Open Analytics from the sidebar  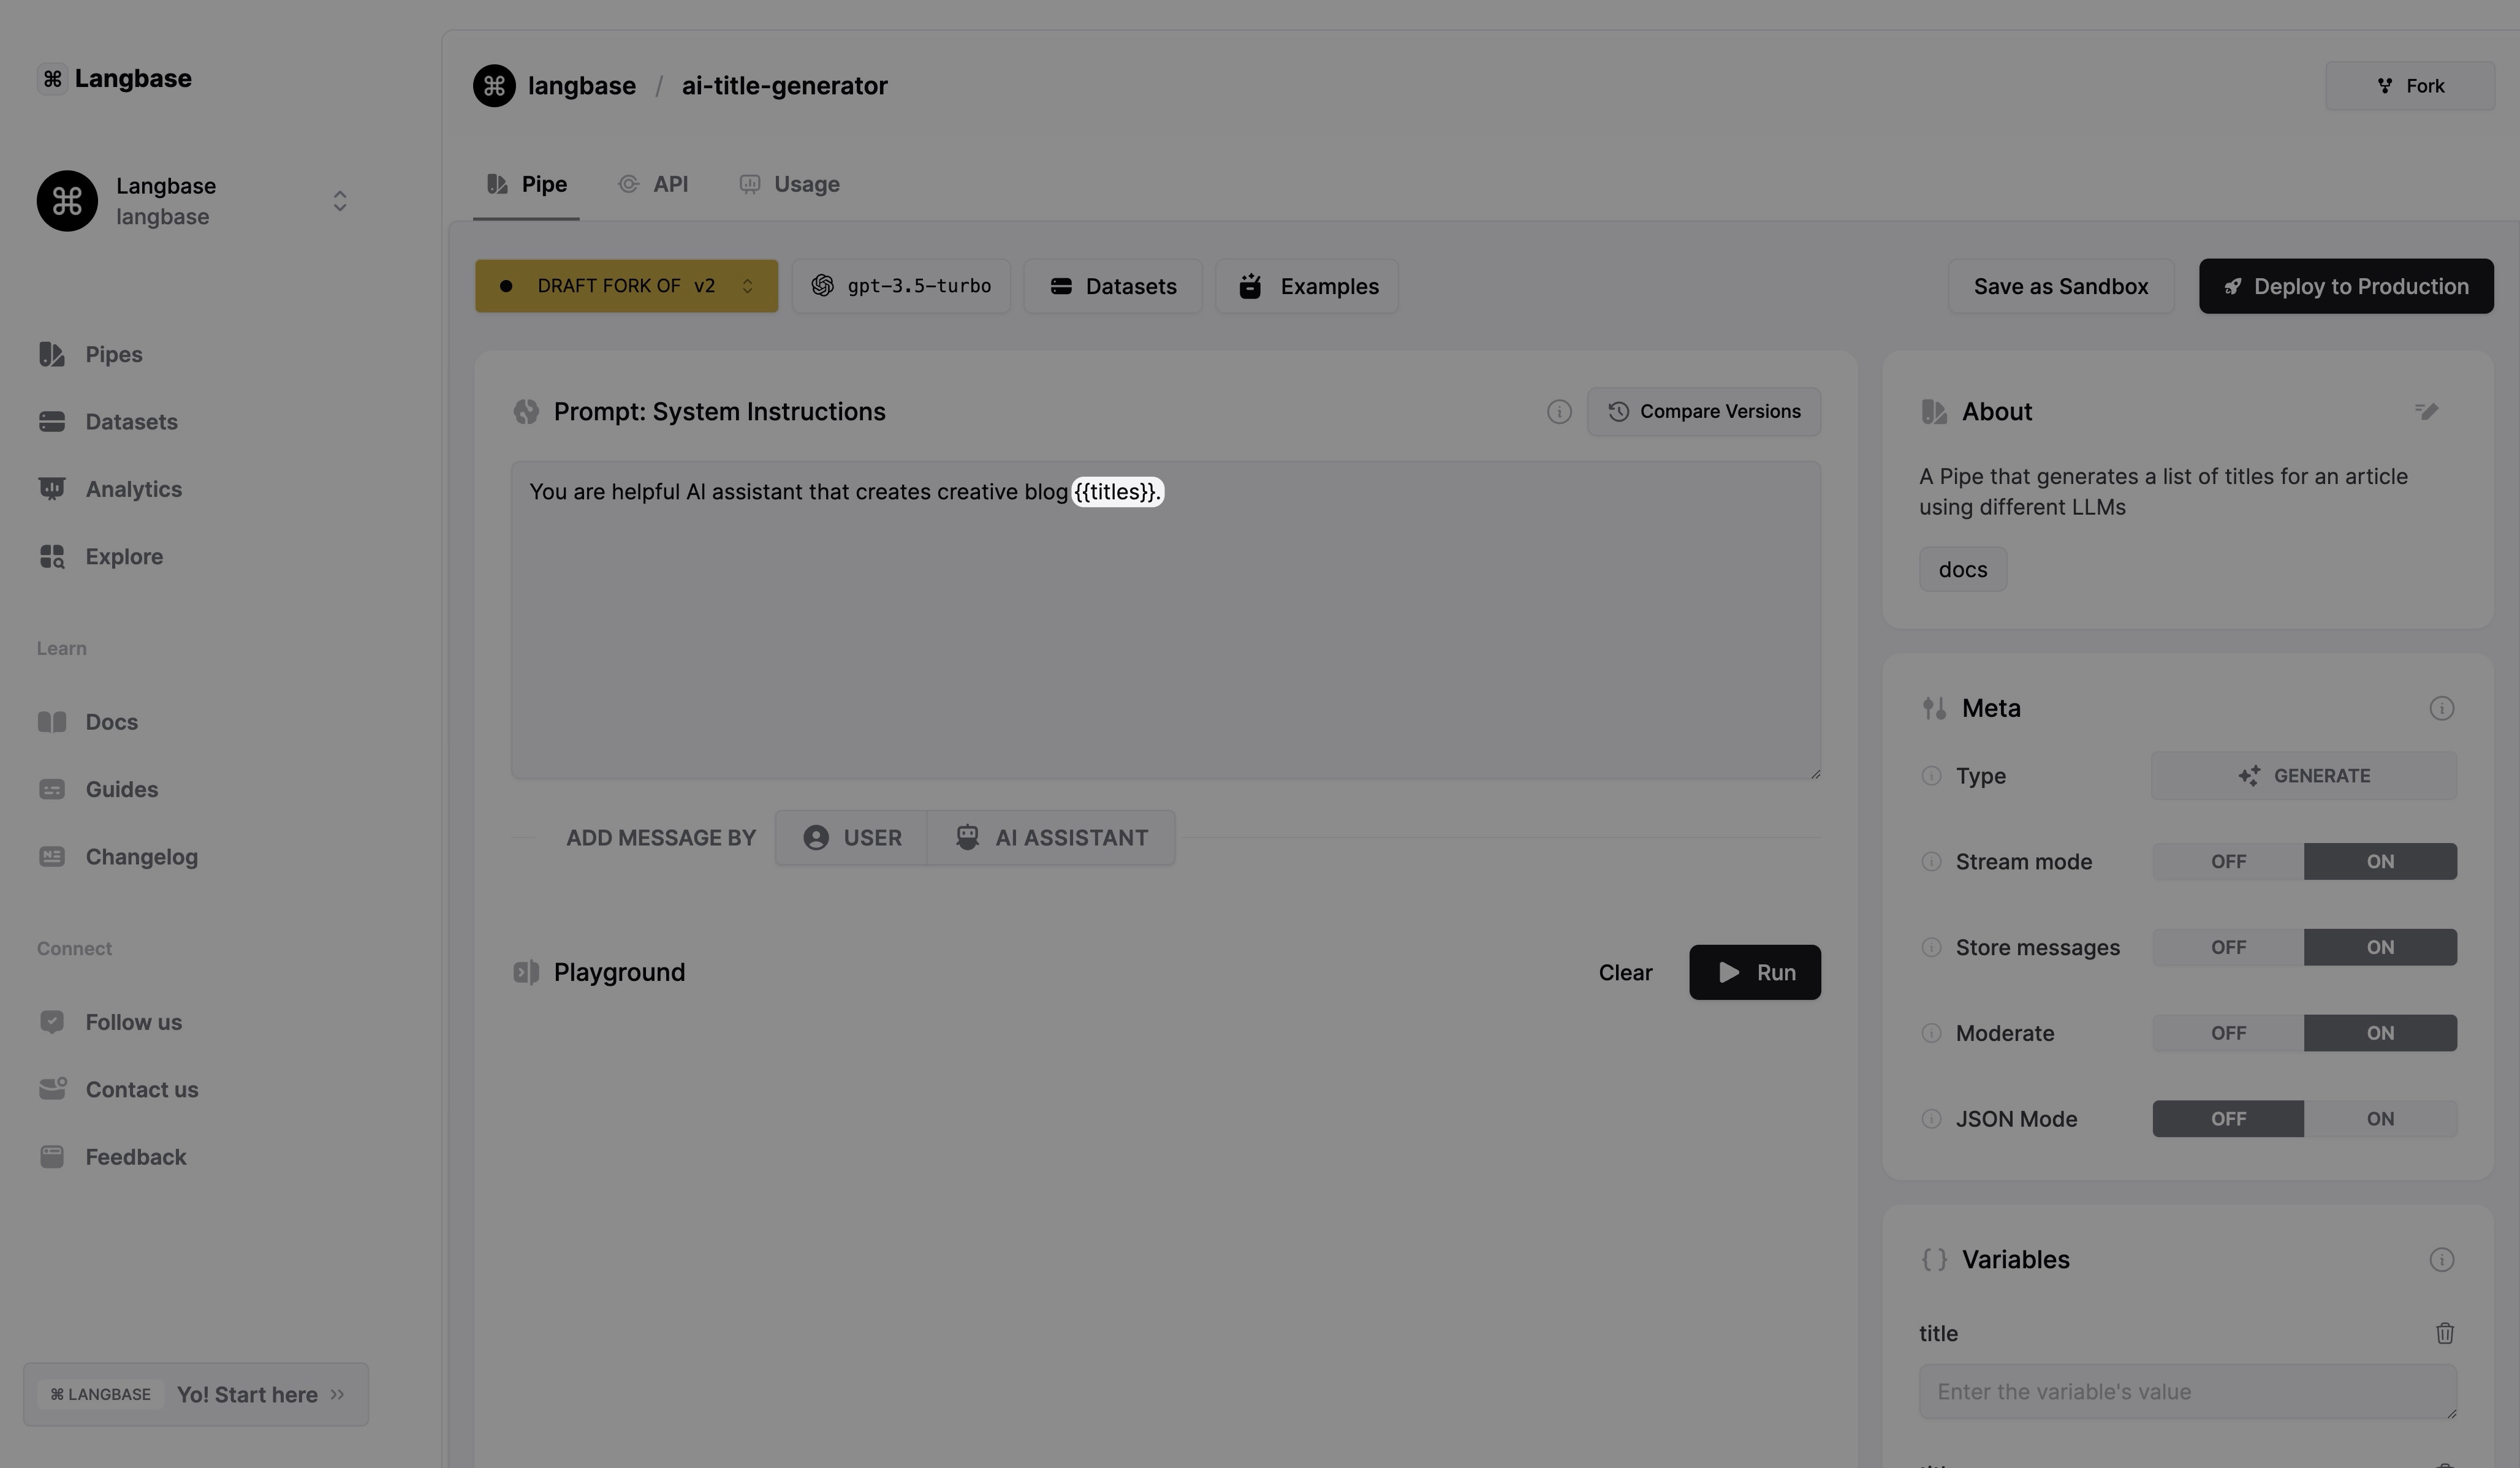133,489
